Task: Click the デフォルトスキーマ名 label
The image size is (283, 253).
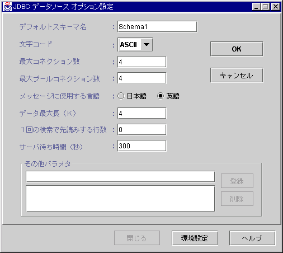Action: point(53,27)
